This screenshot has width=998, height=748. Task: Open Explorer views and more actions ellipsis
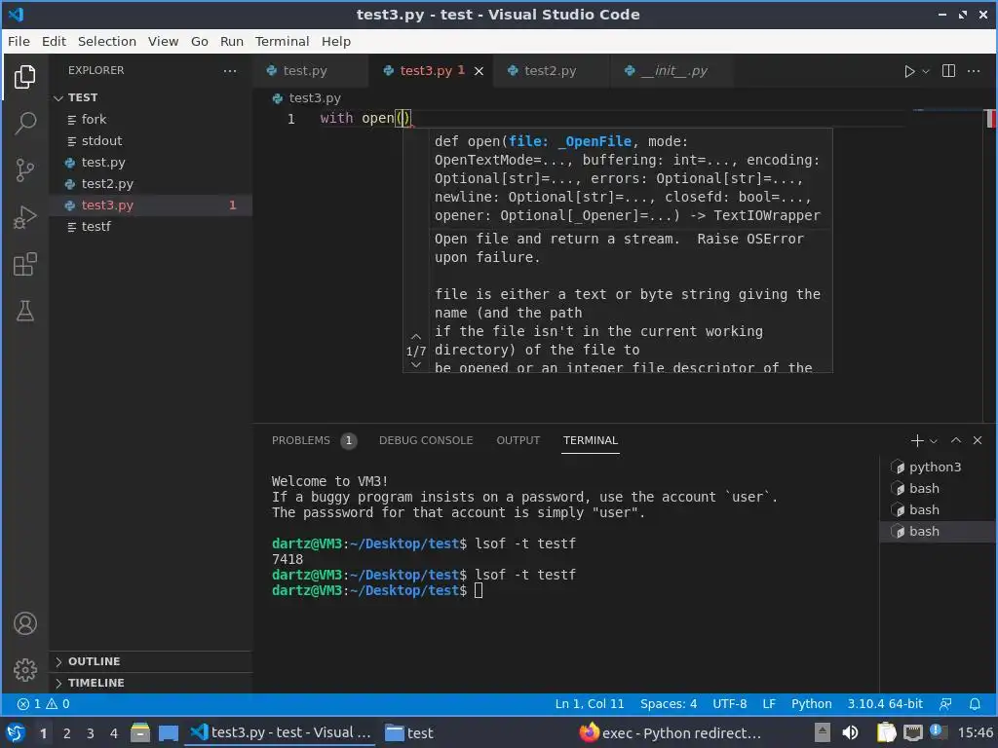pos(230,70)
